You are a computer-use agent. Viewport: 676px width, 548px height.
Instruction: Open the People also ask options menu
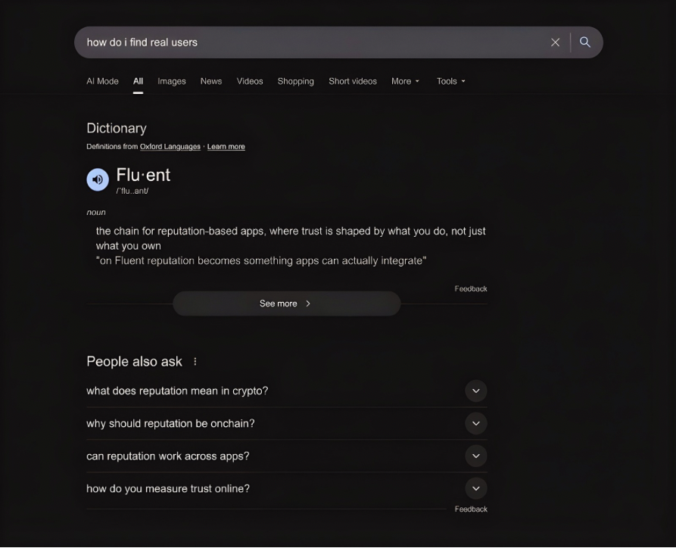point(195,361)
